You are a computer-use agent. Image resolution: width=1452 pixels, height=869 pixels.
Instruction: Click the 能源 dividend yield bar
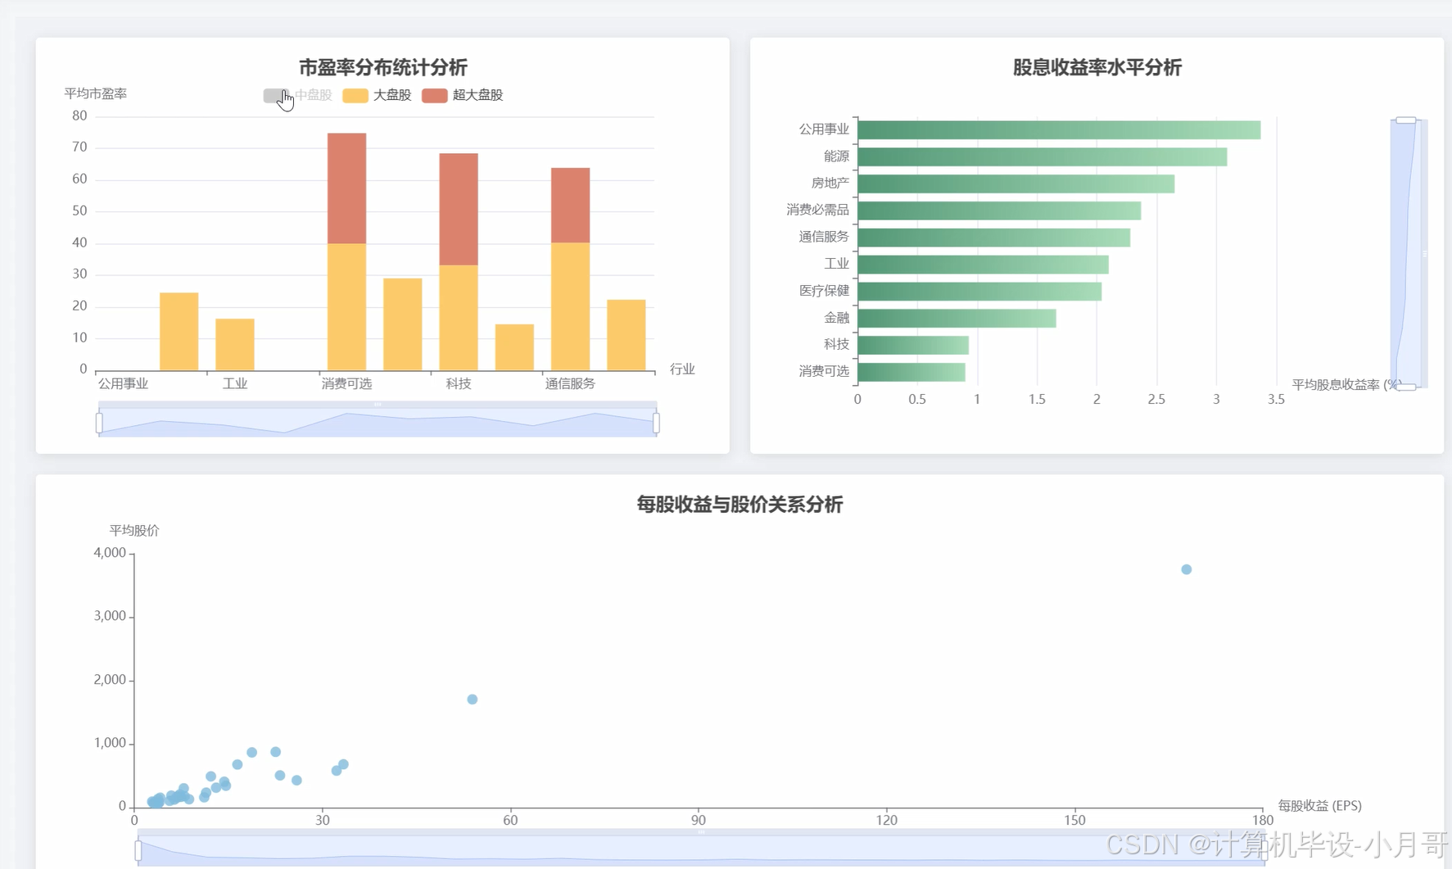tap(1042, 156)
